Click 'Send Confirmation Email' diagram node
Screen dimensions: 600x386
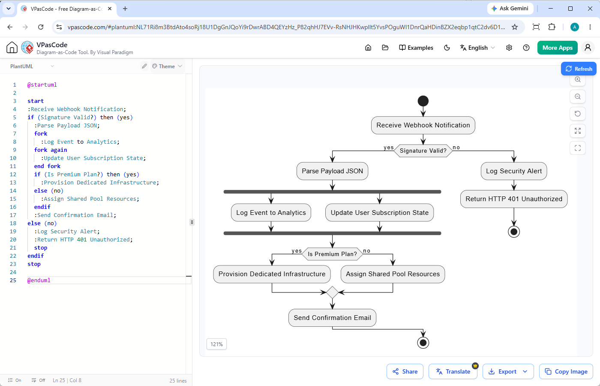(x=332, y=318)
